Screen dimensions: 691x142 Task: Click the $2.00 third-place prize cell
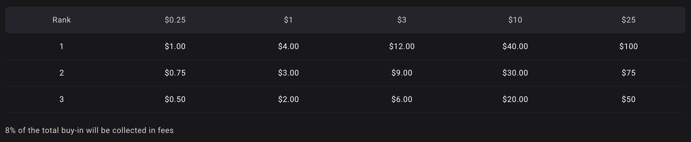[x=288, y=99]
